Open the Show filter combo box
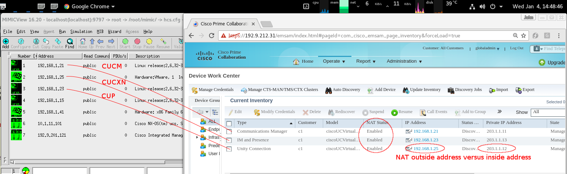 click(x=549, y=112)
